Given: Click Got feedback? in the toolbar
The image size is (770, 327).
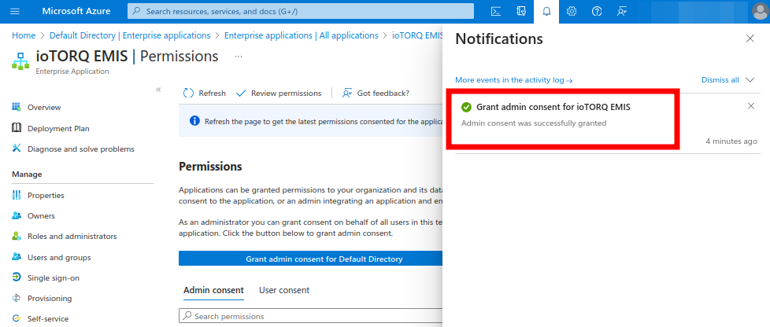Looking at the screenshot, I should click(x=376, y=94).
